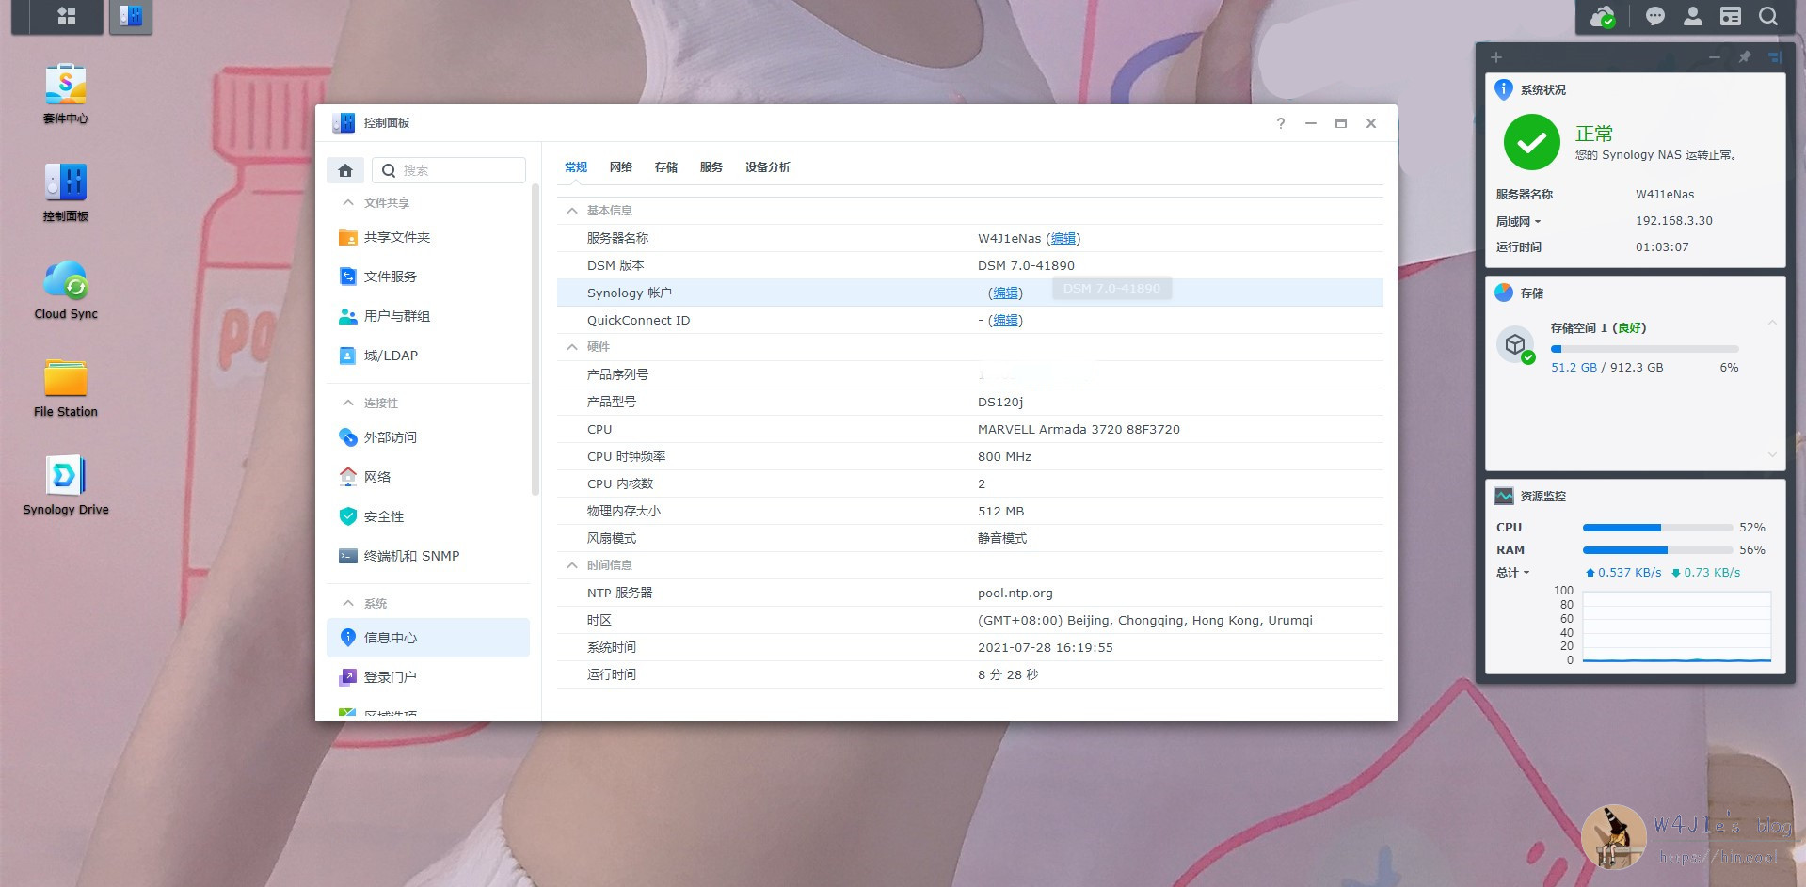Image resolution: width=1806 pixels, height=887 pixels.
Task: Click the 编辑 link beside server name
Action: click(1063, 239)
